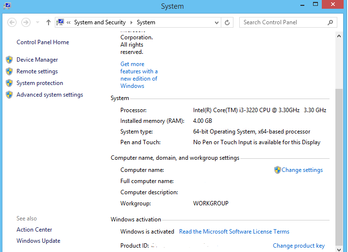Click the Windows is activated text
This screenshot has height=252, width=348.
click(147, 232)
